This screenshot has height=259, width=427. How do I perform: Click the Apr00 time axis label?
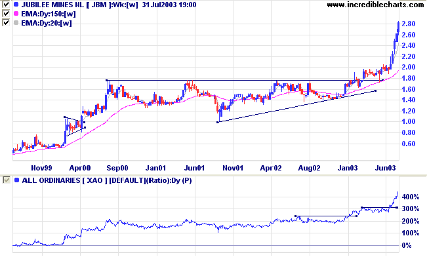pos(80,168)
